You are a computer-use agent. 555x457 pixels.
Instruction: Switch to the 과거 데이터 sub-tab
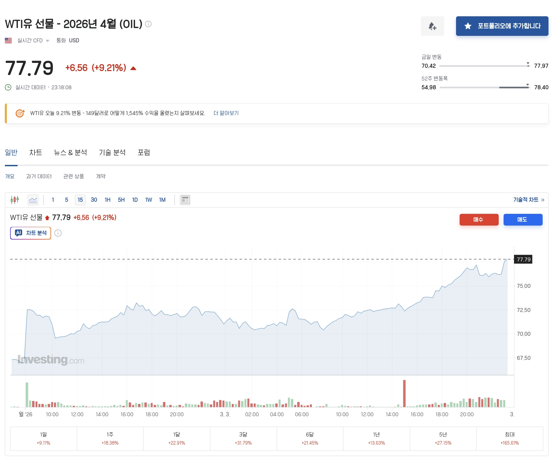[39, 176]
